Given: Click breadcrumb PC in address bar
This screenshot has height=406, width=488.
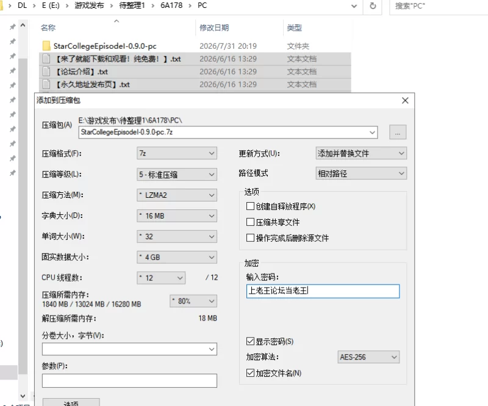Looking at the screenshot, I should point(203,5).
